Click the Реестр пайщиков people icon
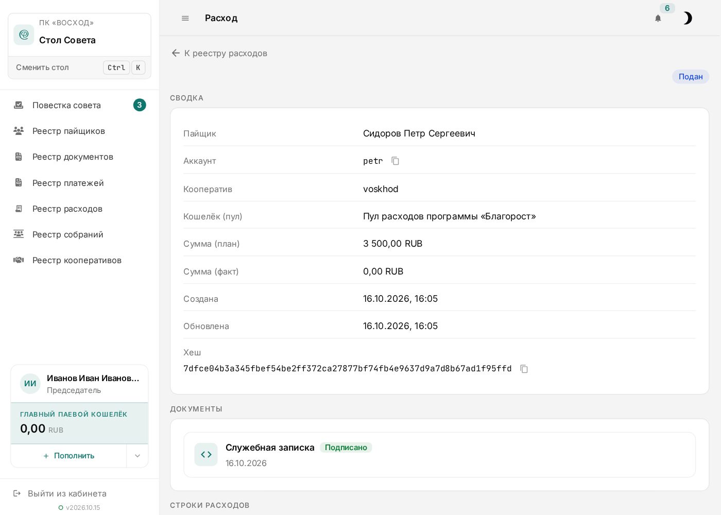Viewport: 721px width, 515px height. point(19,131)
